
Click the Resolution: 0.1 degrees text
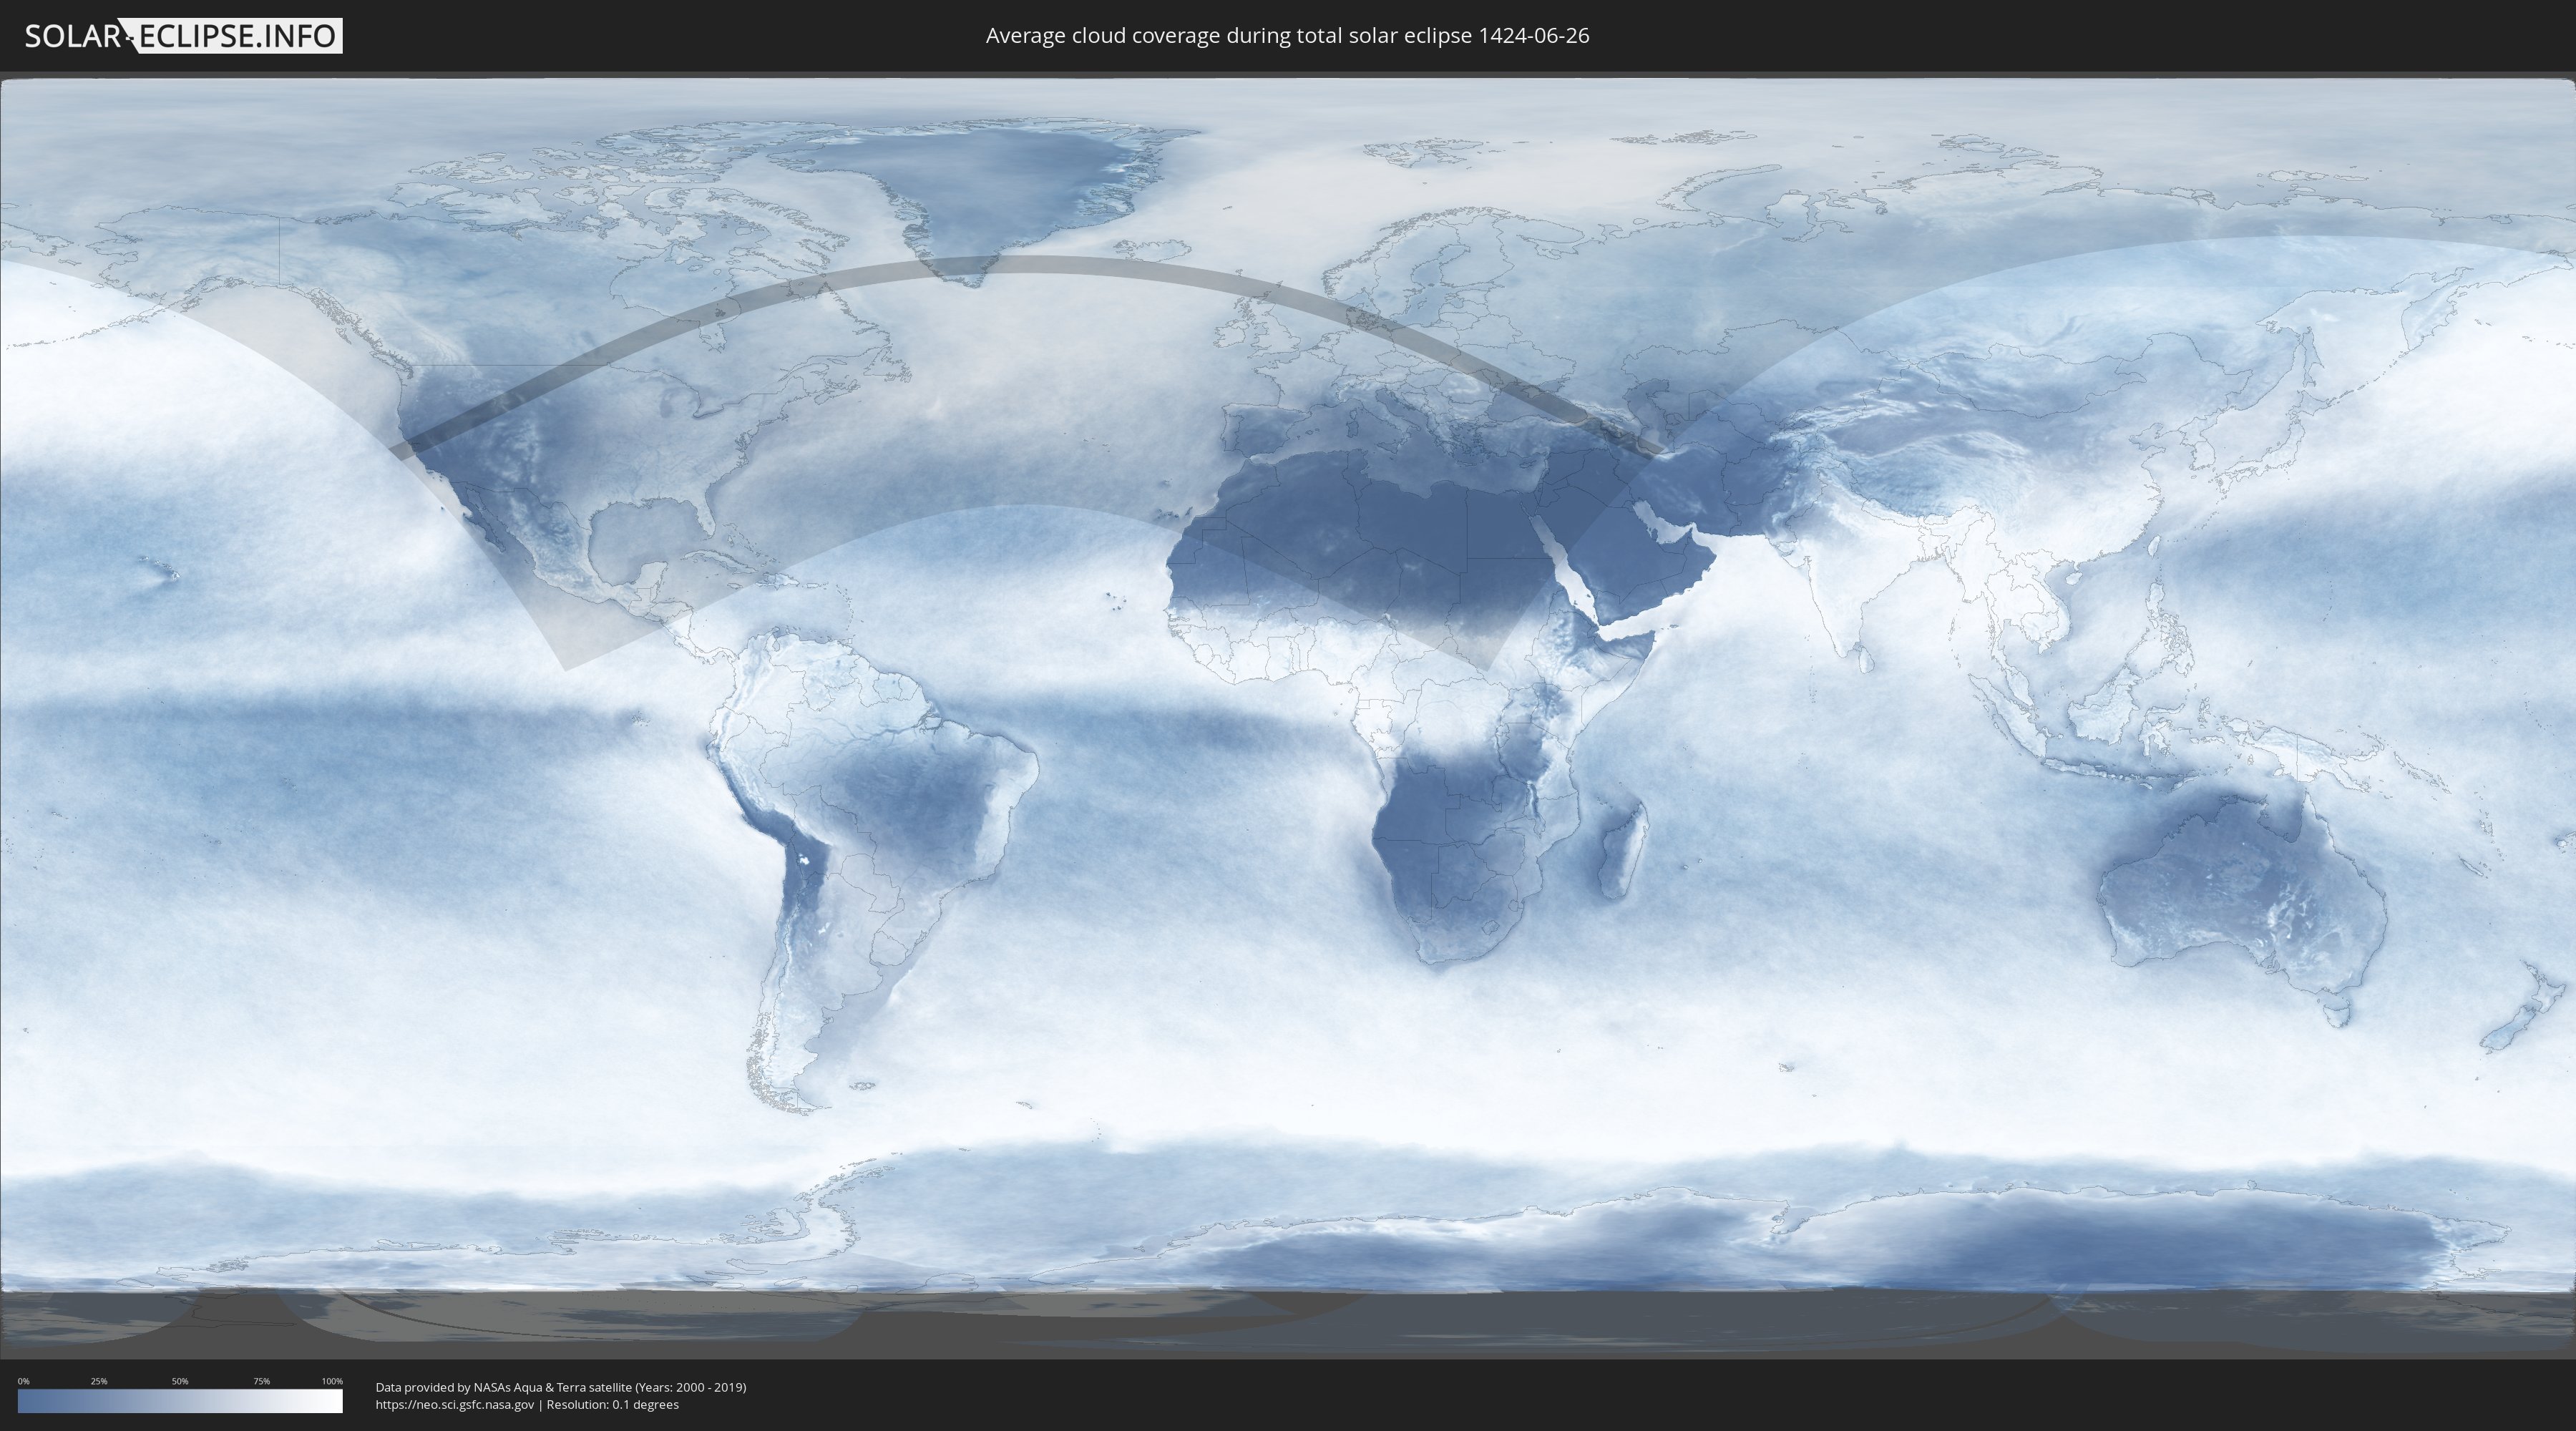point(613,1405)
